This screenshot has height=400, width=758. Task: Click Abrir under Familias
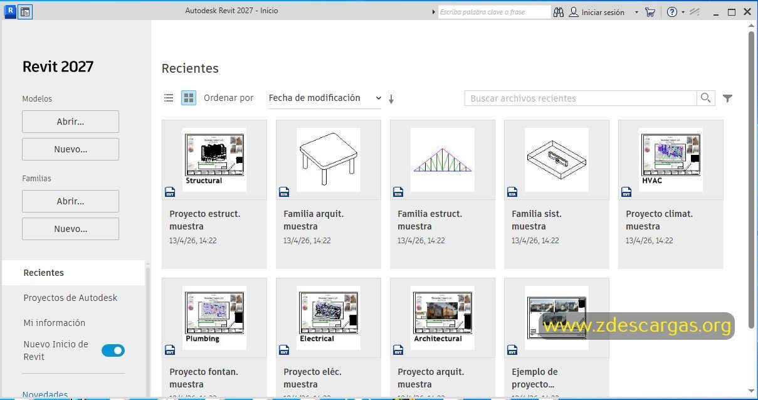coord(70,201)
